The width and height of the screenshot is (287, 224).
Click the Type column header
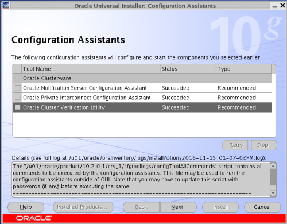click(x=243, y=69)
